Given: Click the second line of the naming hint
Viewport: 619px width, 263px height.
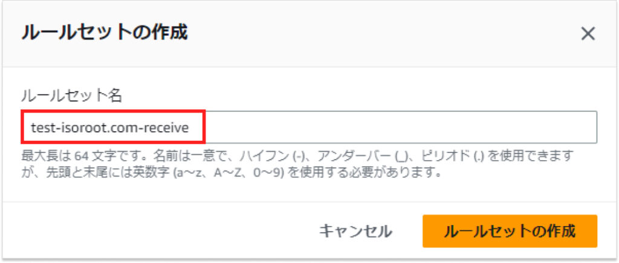Looking at the screenshot, I should (x=231, y=173).
